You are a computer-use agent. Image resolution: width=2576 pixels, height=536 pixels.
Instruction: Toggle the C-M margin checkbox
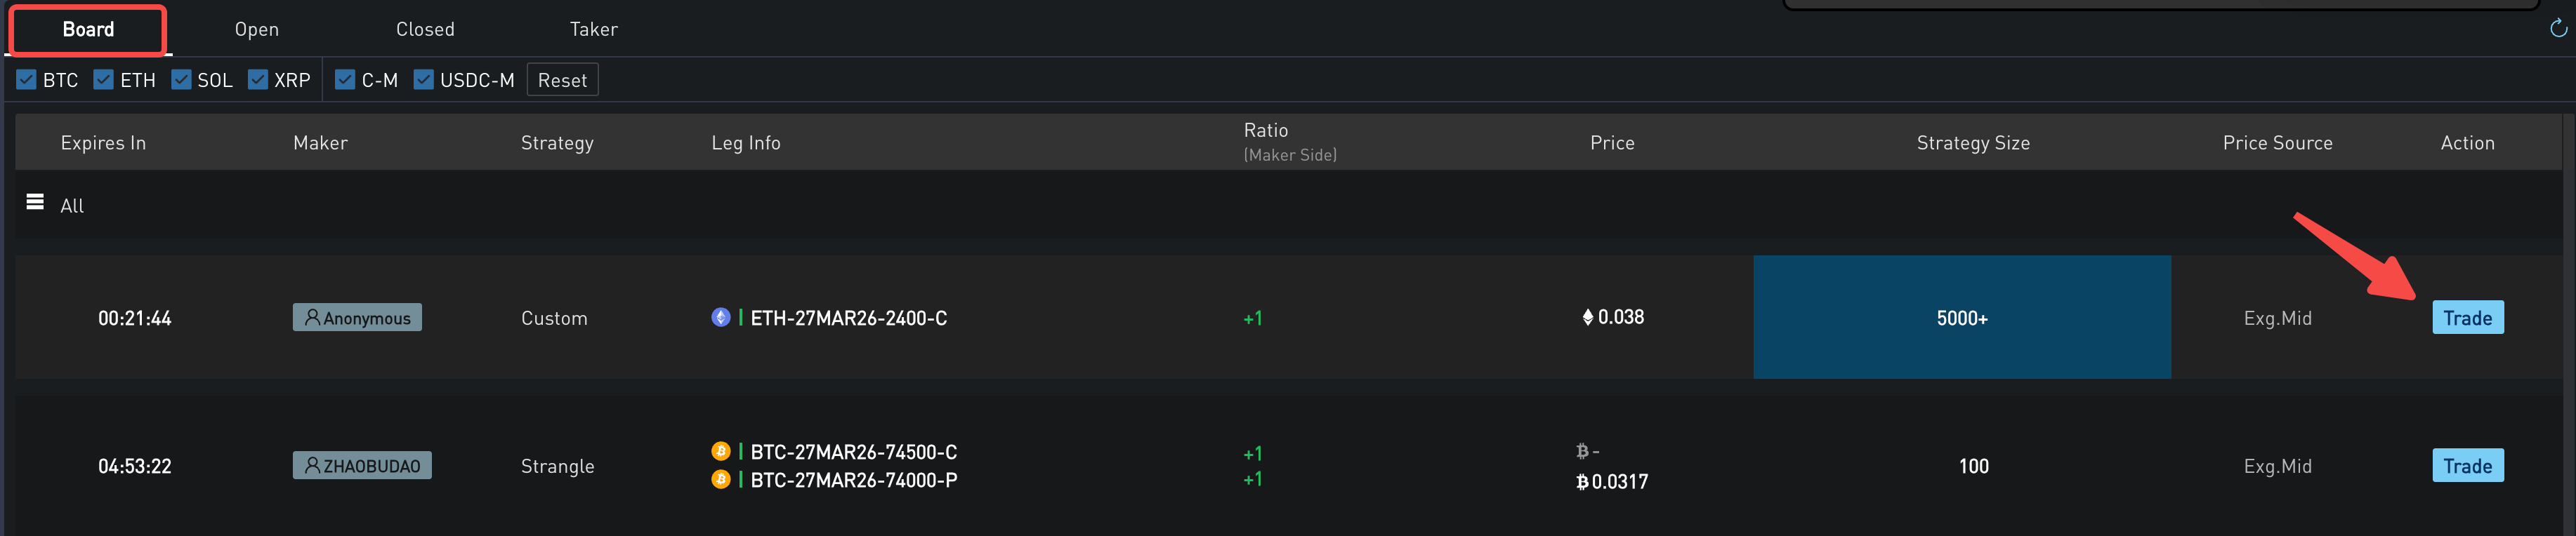pyautogui.click(x=345, y=80)
